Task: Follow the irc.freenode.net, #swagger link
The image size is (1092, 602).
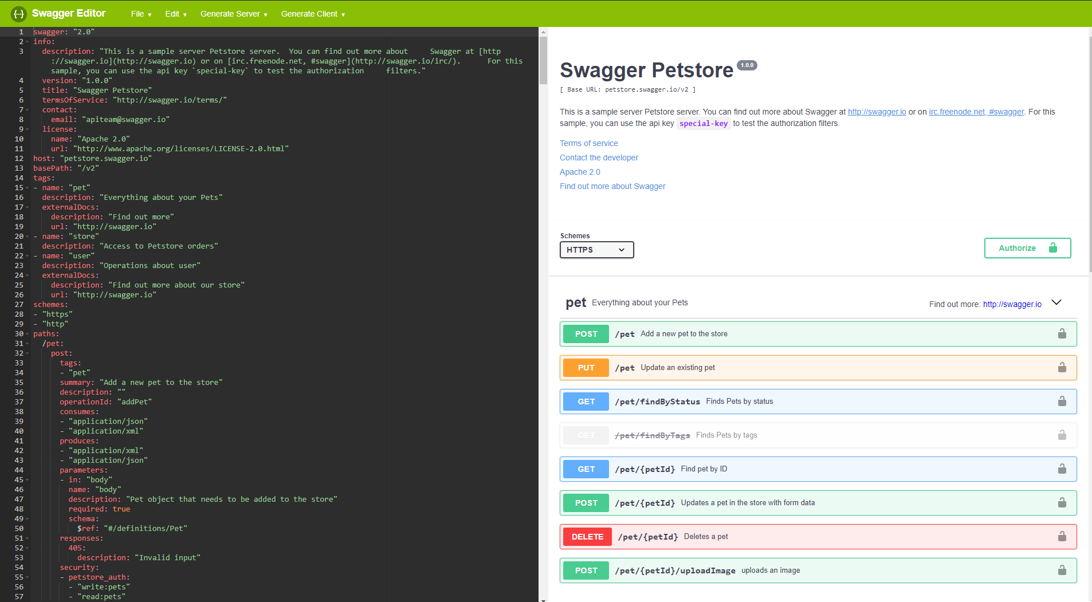Action: [976, 112]
